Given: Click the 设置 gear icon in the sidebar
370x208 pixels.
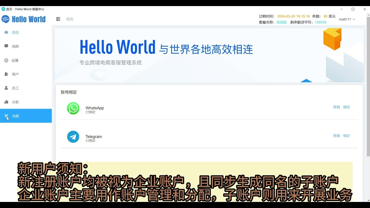Looking at the screenshot, I should 6,60.
